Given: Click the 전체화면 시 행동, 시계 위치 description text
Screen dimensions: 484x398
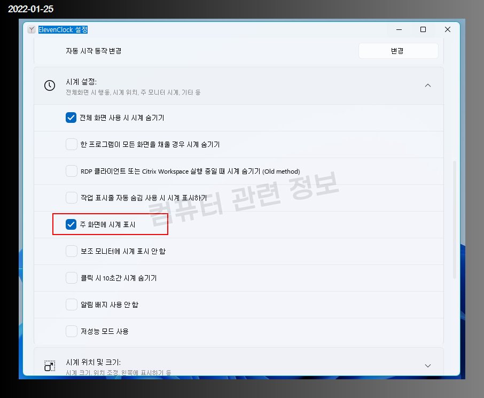Looking at the screenshot, I should 133,92.
